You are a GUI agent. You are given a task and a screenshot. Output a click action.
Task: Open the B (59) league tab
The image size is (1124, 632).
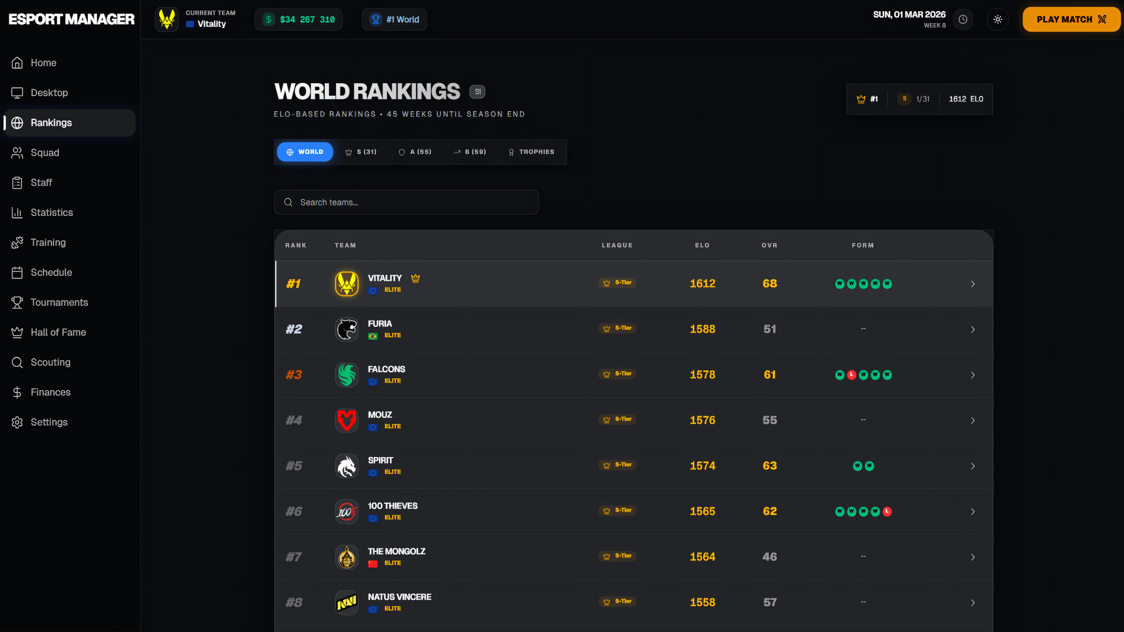pos(470,152)
